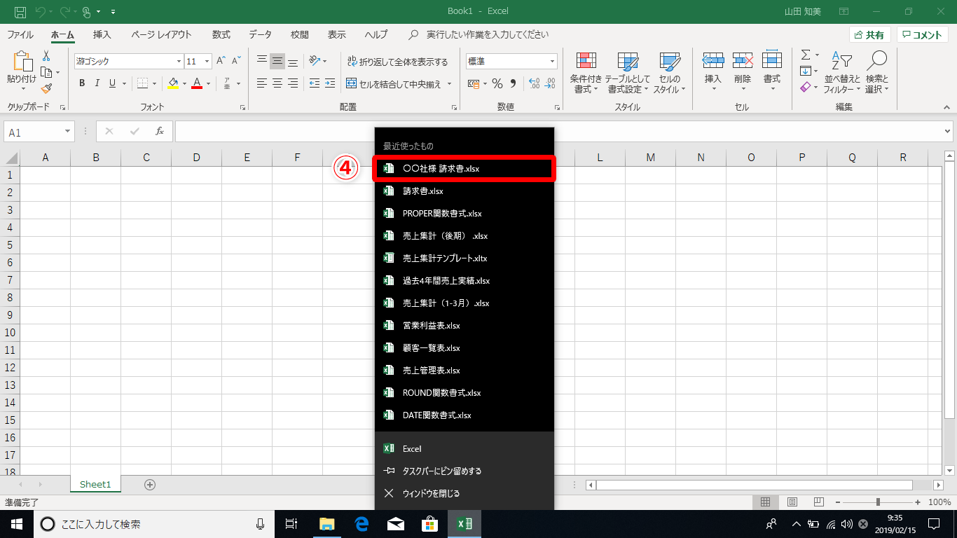Open 並べ替えとフィルター
Image resolution: width=957 pixels, height=538 pixels.
coord(842,72)
